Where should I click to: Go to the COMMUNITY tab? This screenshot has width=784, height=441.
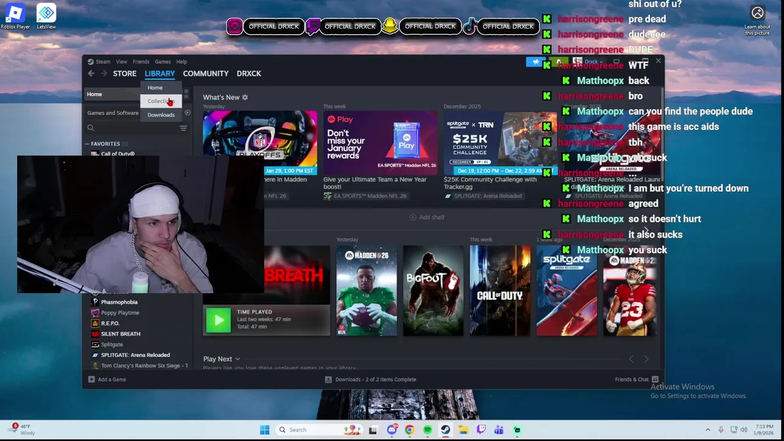click(205, 73)
